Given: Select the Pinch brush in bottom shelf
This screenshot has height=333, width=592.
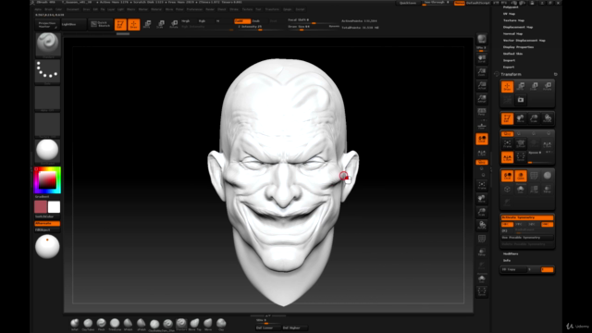Looking at the screenshot, I should (x=101, y=324).
